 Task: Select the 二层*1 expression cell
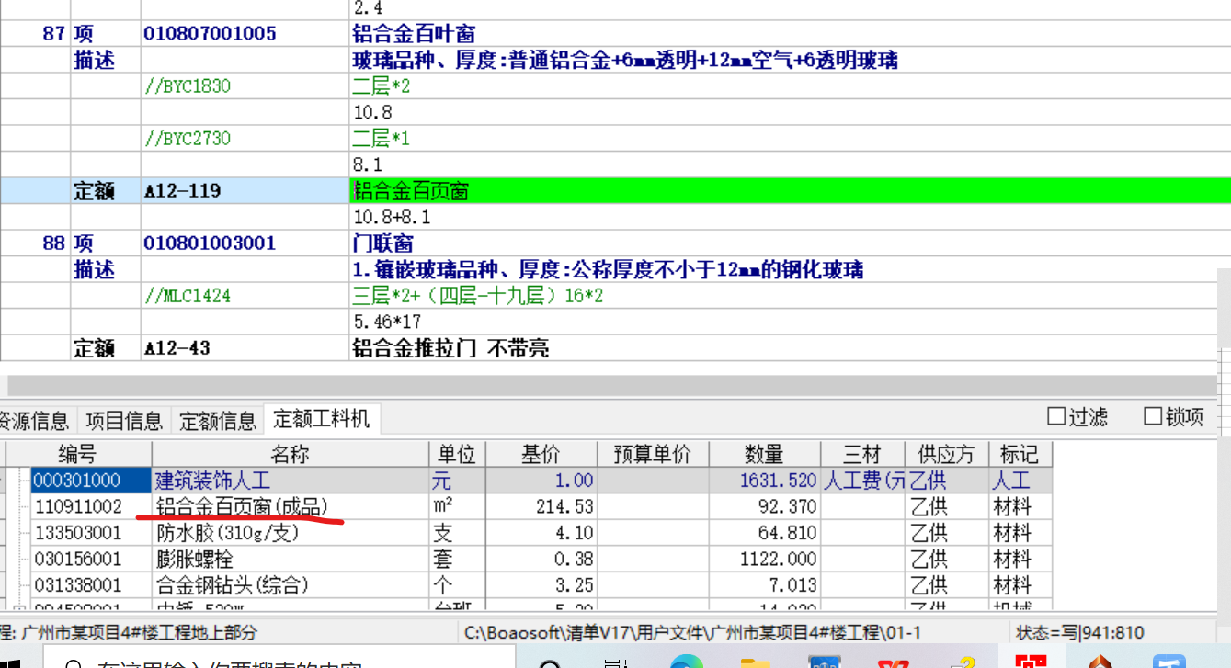(x=382, y=139)
